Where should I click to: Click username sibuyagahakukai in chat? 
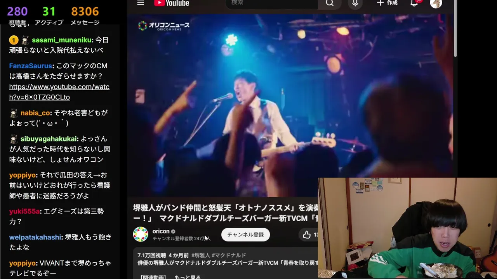[49, 139]
